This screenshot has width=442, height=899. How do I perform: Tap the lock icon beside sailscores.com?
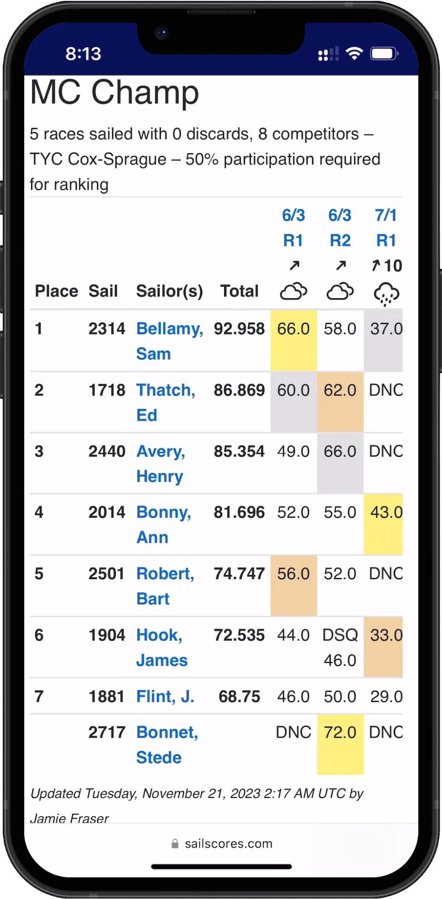(x=175, y=844)
